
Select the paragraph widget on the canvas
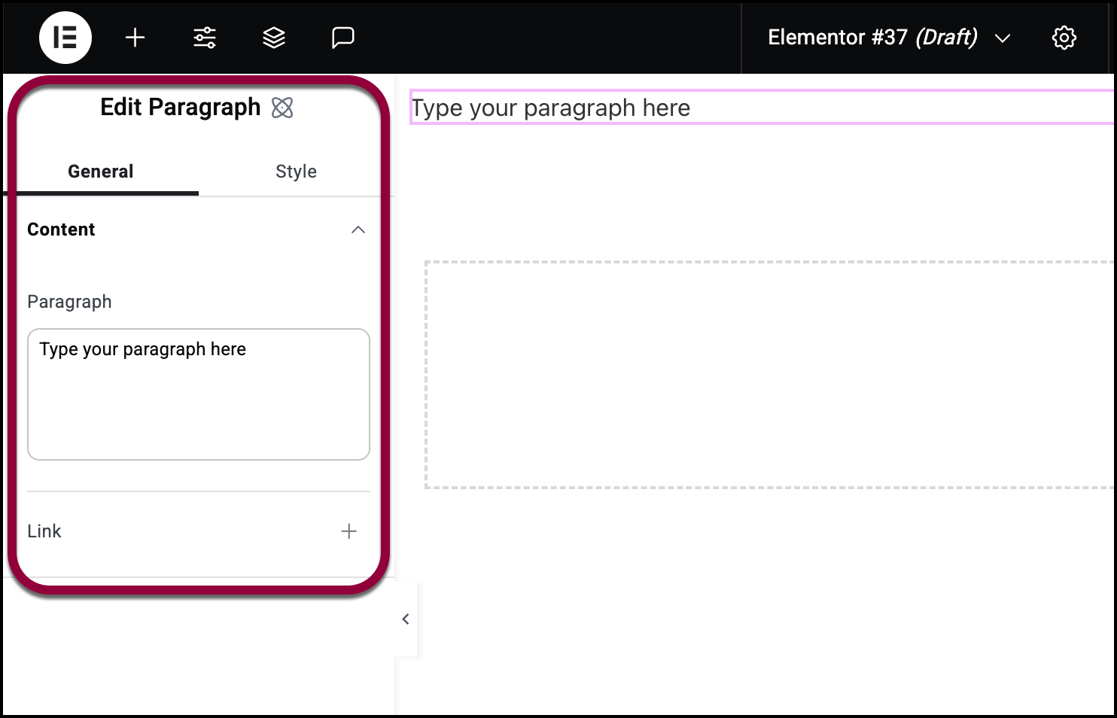[762, 108]
